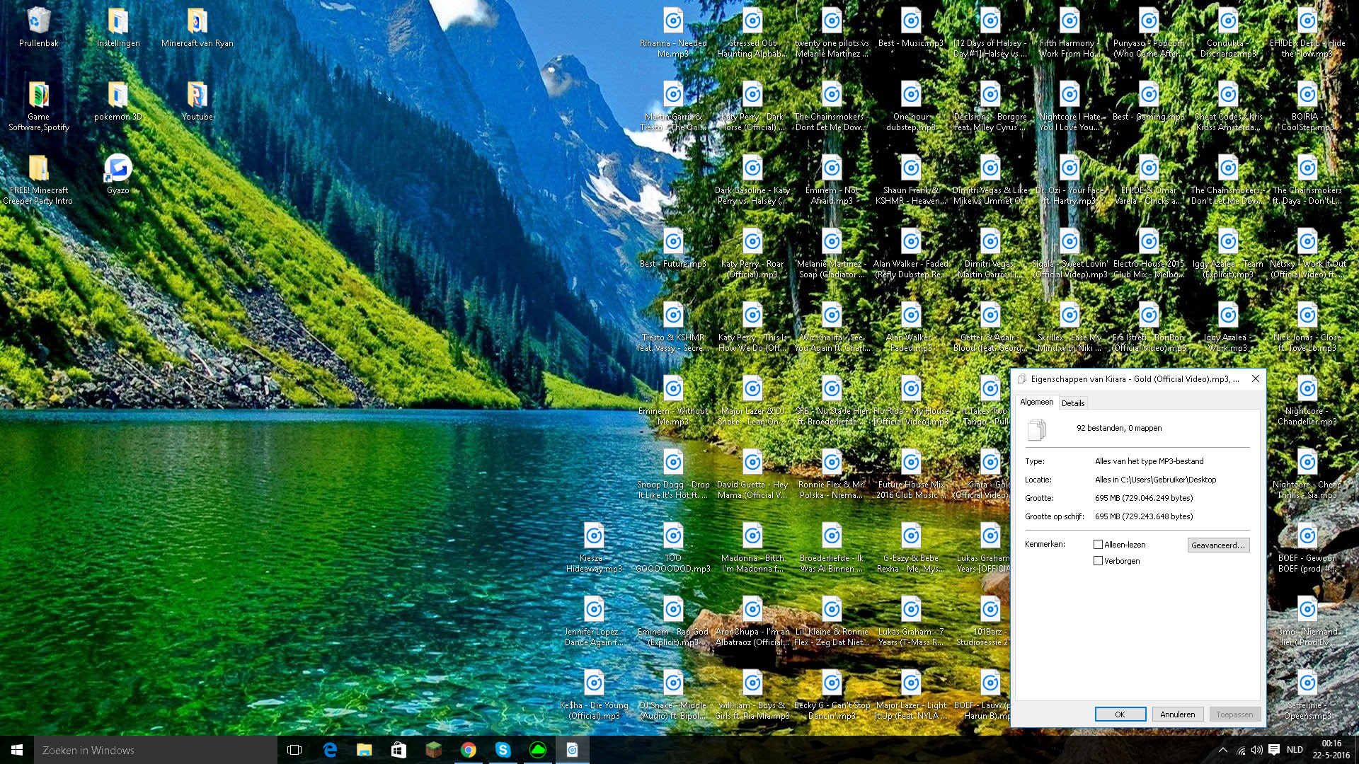Select Rihanna - Needed Me.mp3 file
The height and width of the screenshot is (764, 1359).
[x=673, y=33]
